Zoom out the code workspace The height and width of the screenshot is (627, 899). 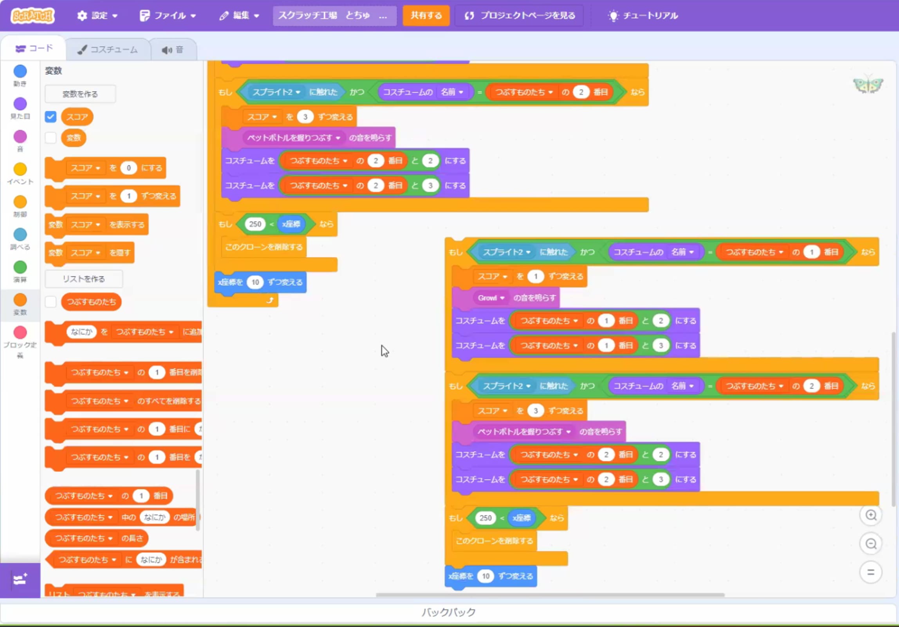[870, 544]
